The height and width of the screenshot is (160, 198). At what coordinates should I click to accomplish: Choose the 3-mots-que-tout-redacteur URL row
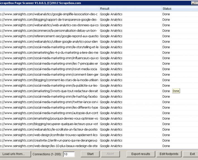click(49, 91)
